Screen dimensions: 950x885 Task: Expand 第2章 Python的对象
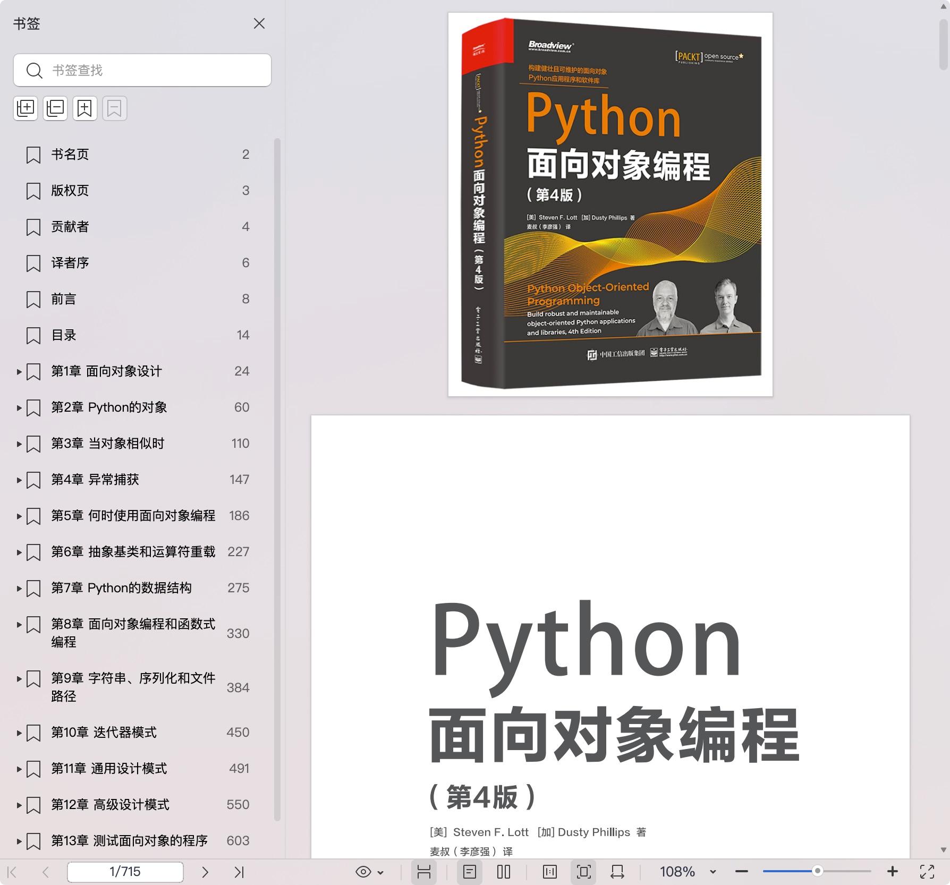(19, 408)
